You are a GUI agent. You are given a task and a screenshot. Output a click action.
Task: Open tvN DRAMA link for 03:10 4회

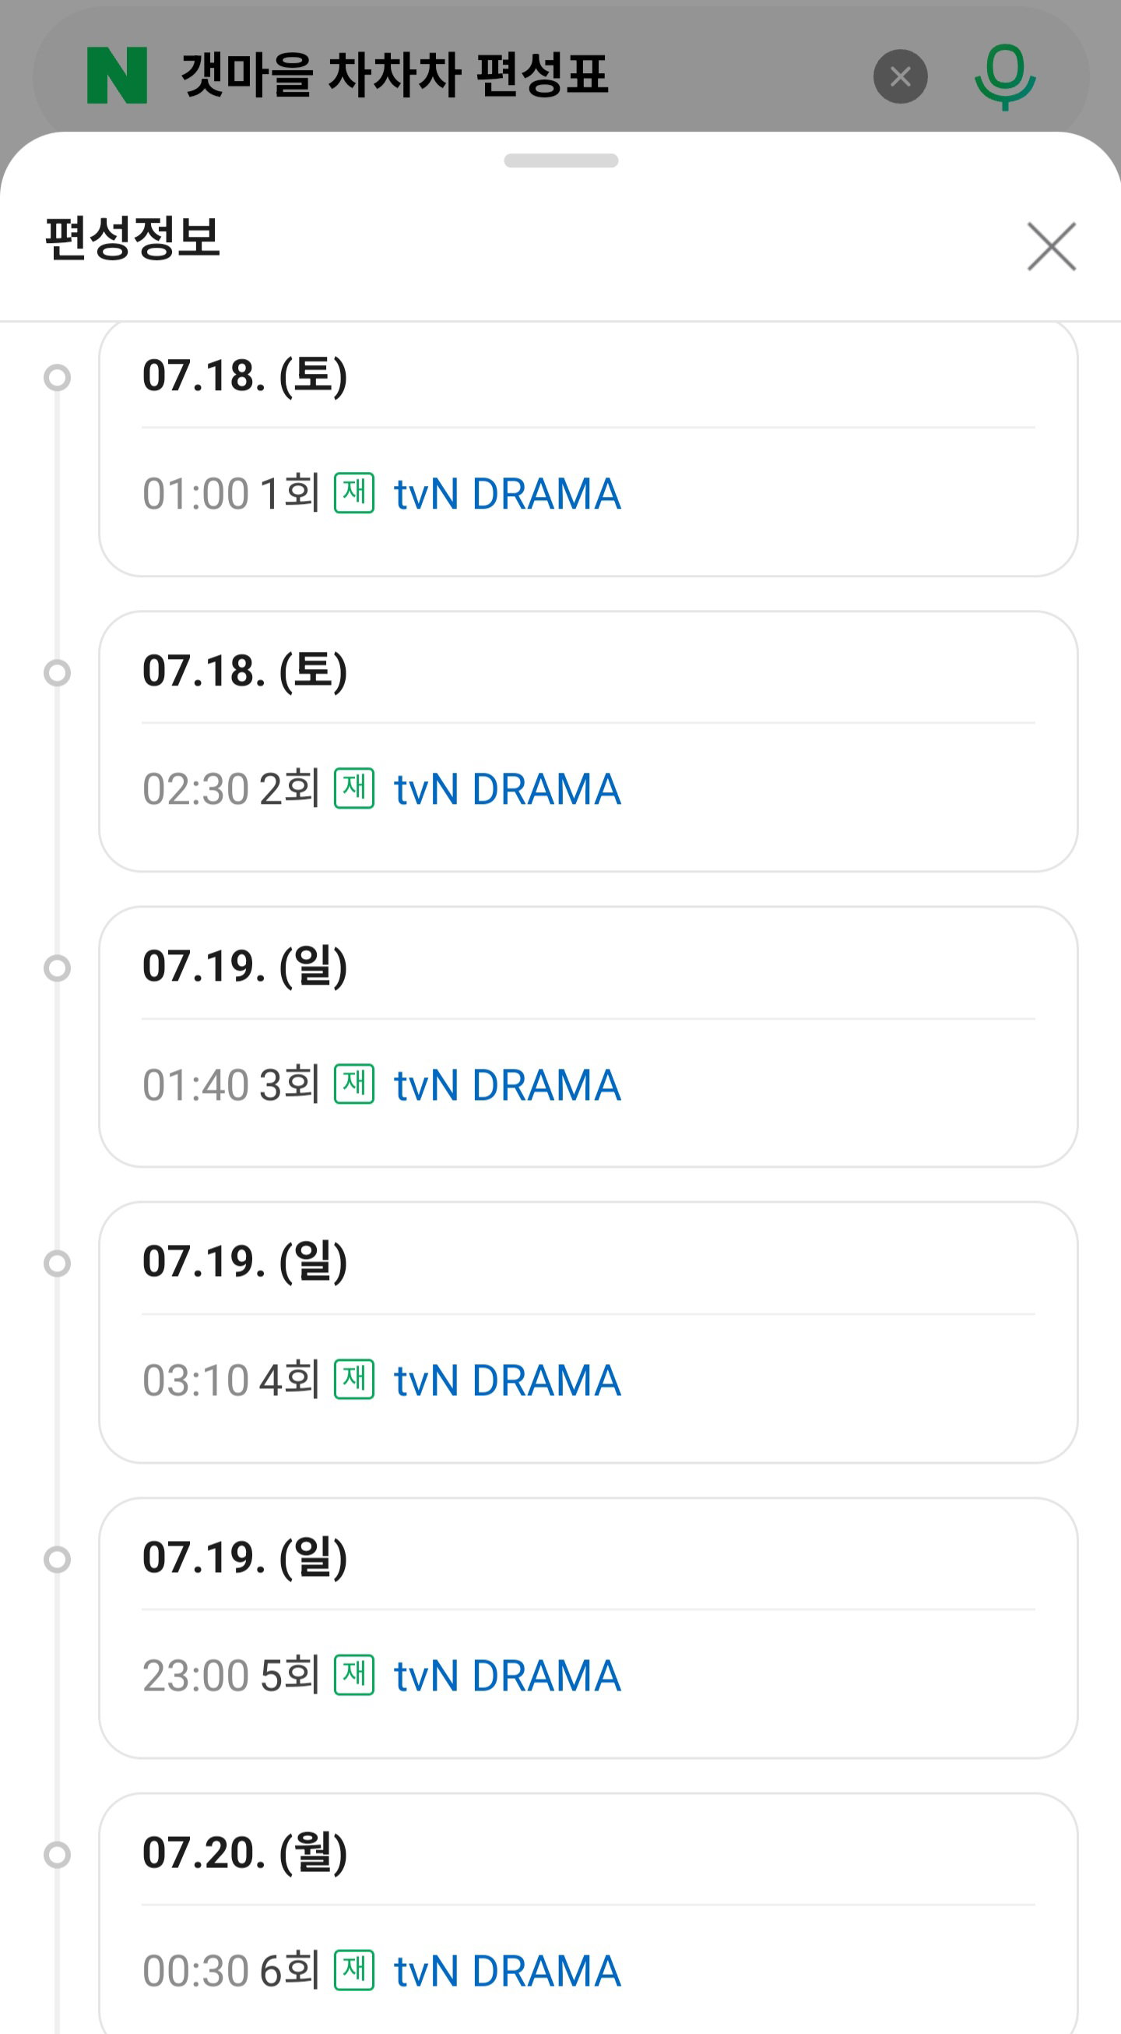(508, 1381)
